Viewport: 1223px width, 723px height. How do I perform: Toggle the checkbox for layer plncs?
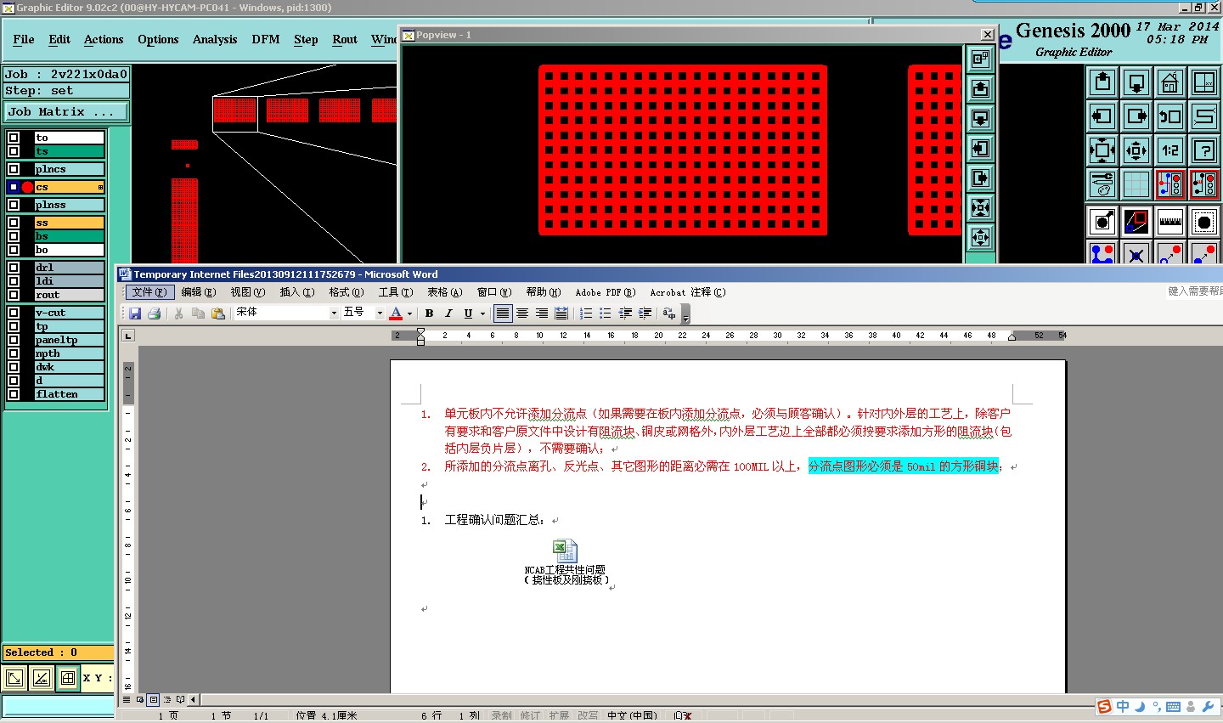(x=14, y=169)
